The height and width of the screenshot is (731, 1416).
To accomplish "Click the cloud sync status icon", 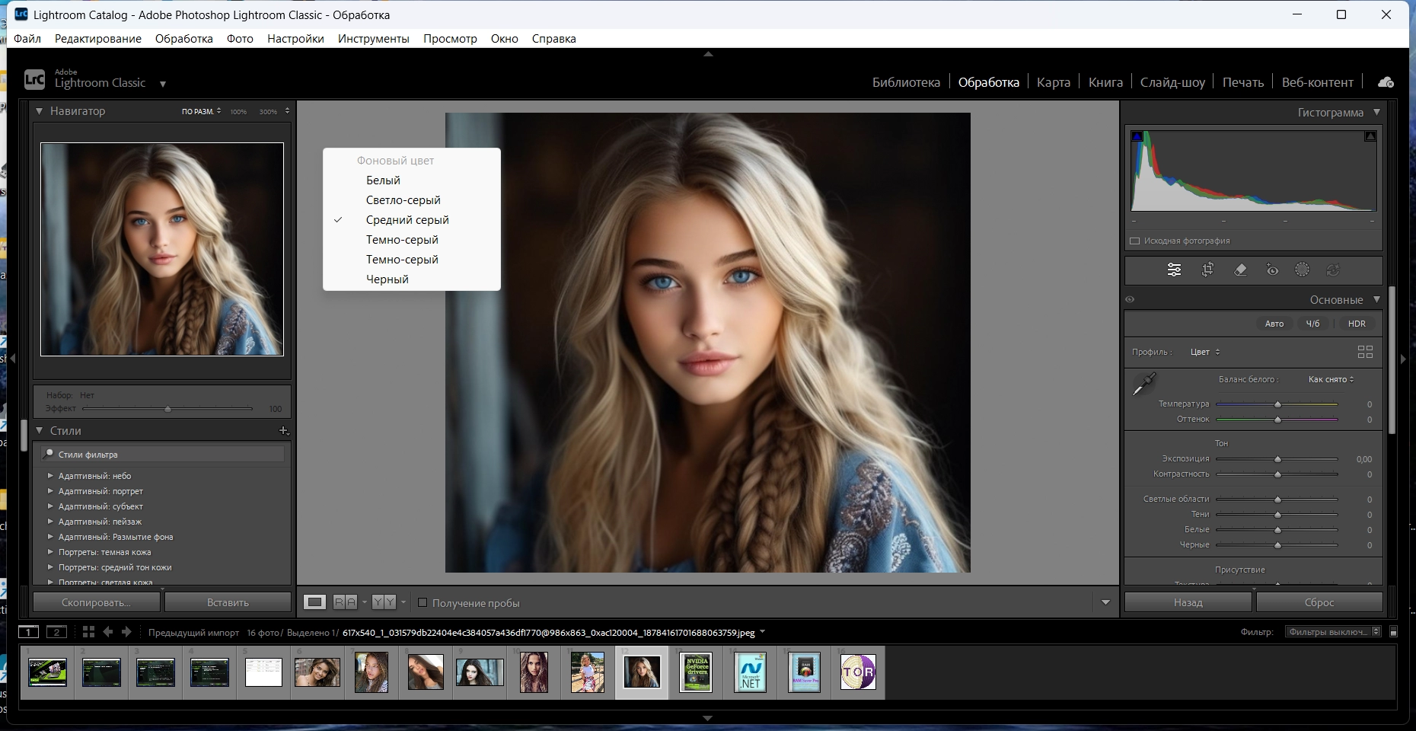I will click(1386, 82).
